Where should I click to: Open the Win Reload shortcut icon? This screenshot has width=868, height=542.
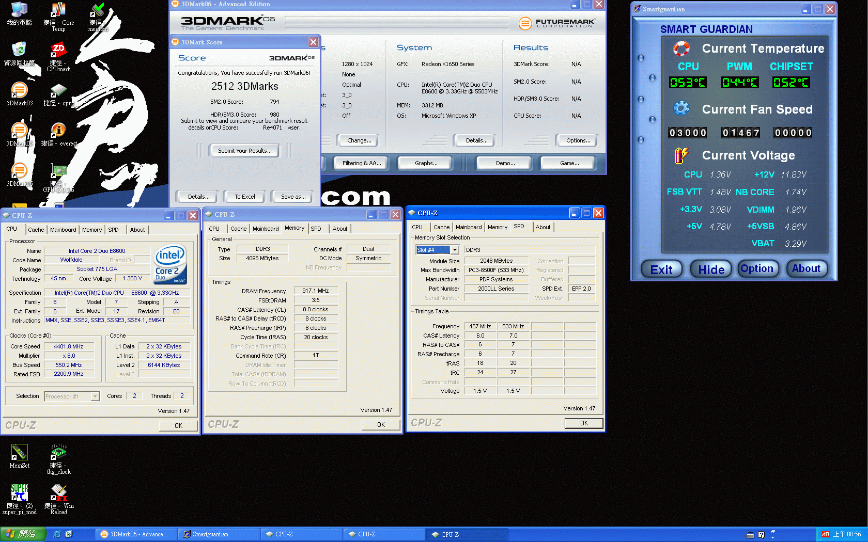[58, 499]
